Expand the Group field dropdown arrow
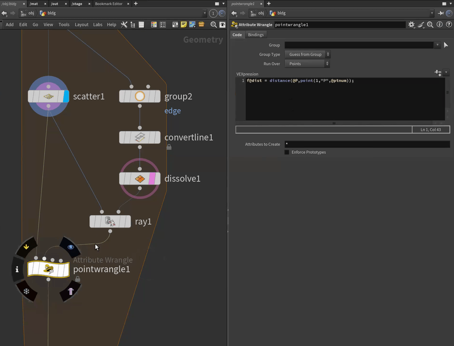 437,45
